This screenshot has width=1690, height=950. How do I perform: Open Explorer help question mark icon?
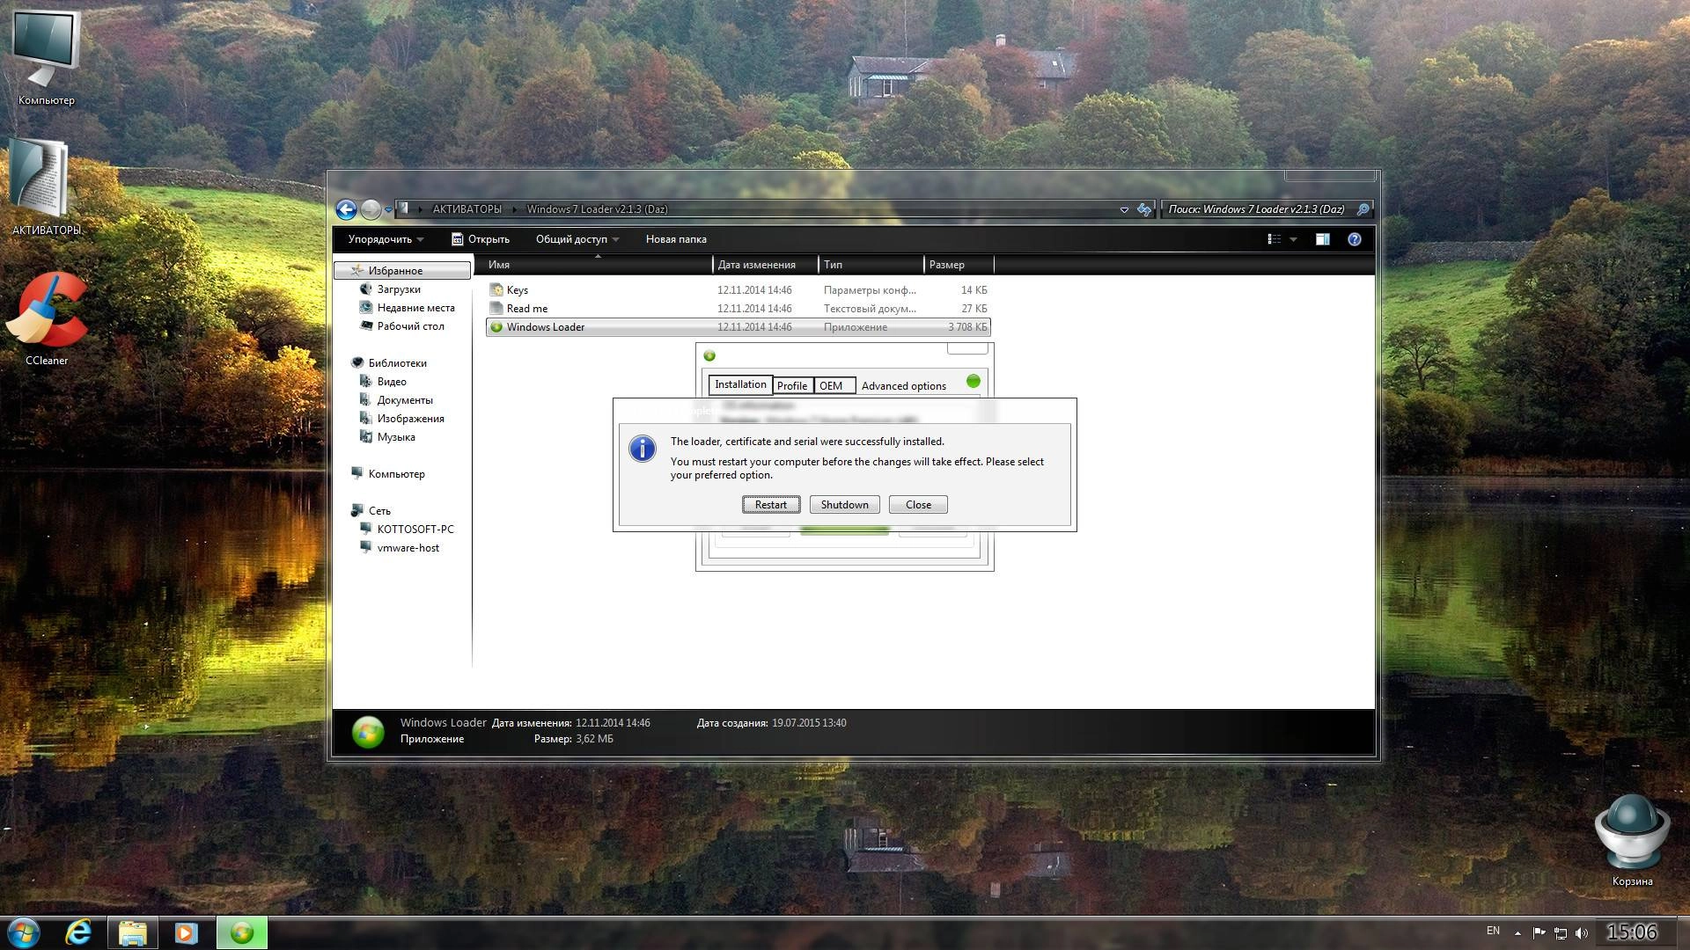pyautogui.click(x=1355, y=239)
